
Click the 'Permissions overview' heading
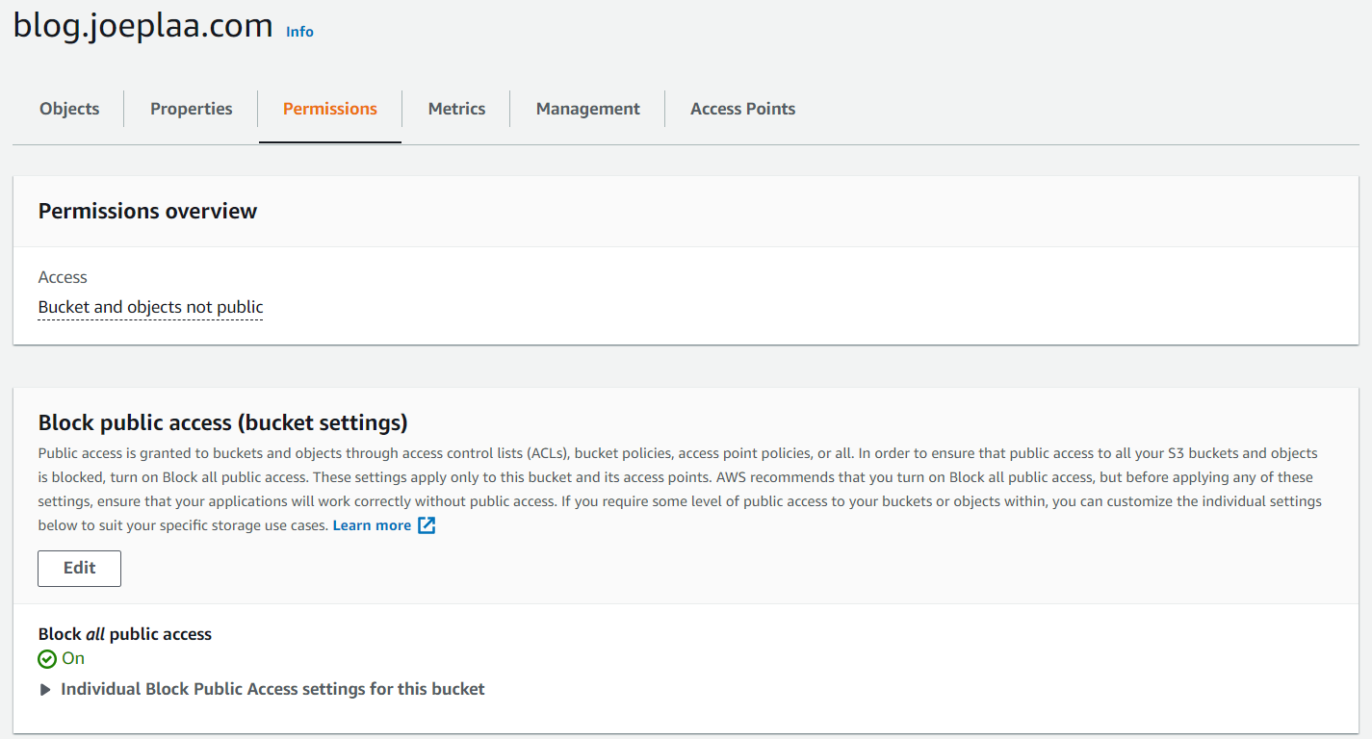coord(147,212)
